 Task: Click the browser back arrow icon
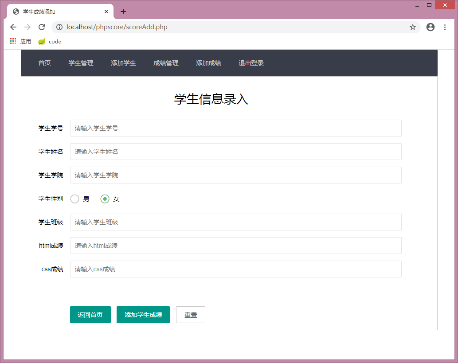pyautogui.click(x=13, y=27)
